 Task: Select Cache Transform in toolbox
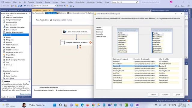coord(12,76)
